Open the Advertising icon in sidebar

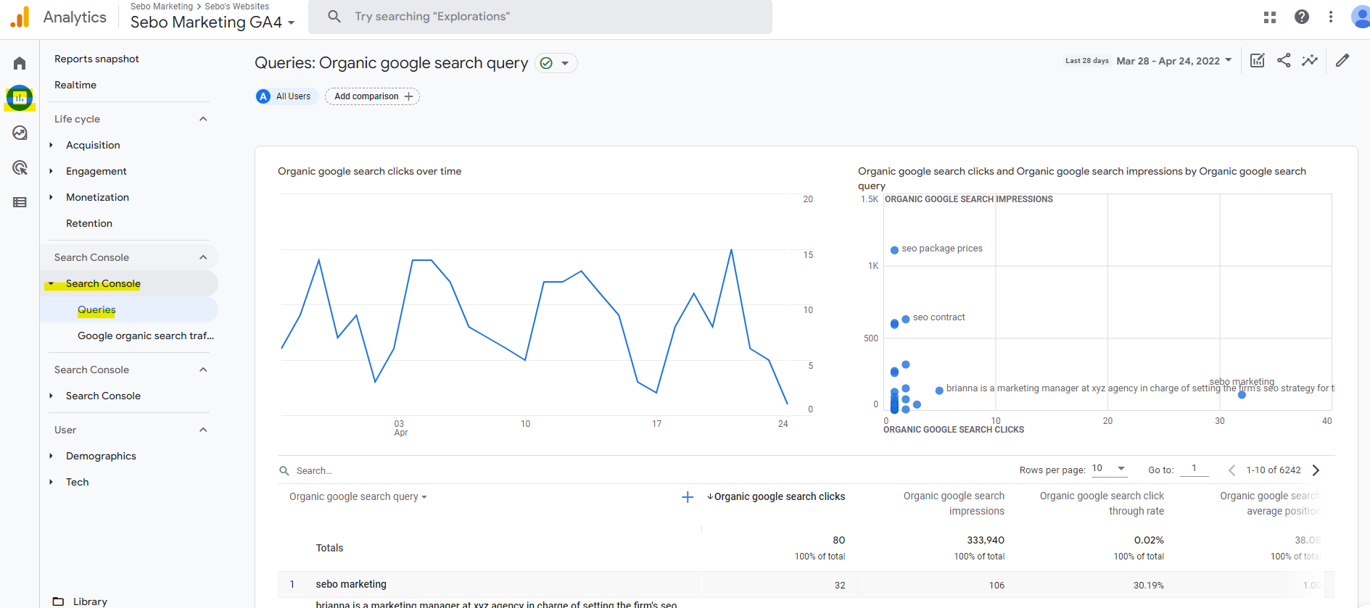[20, 167]
